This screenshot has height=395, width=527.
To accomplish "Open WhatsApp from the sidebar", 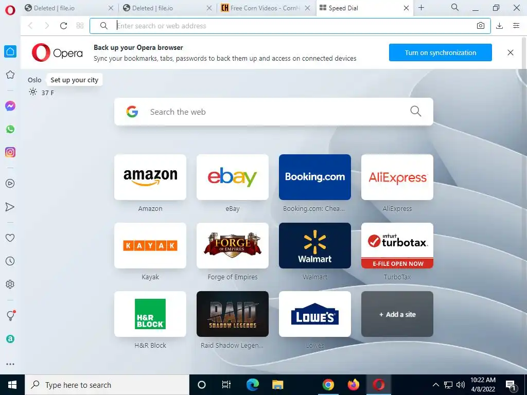I will (x=10, y=129).
